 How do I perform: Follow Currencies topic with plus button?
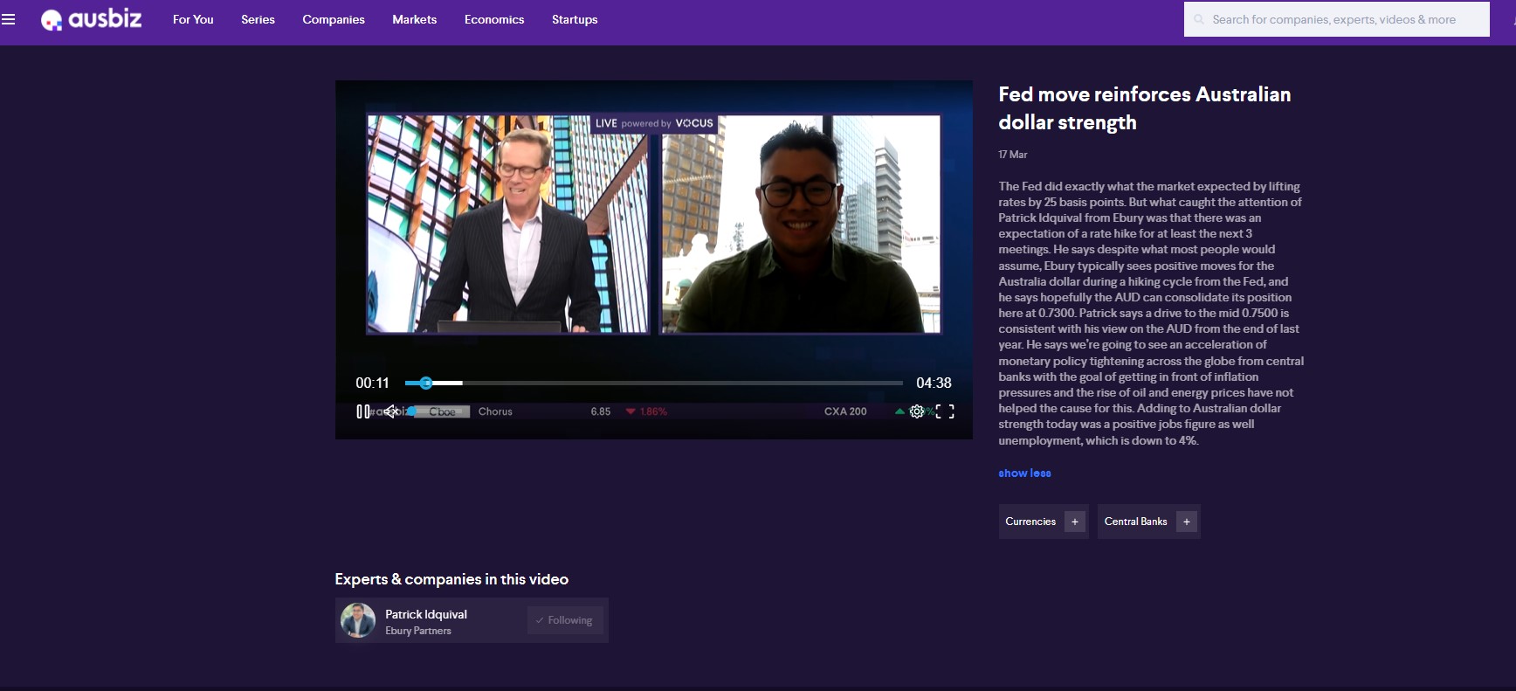point(1075,522)
